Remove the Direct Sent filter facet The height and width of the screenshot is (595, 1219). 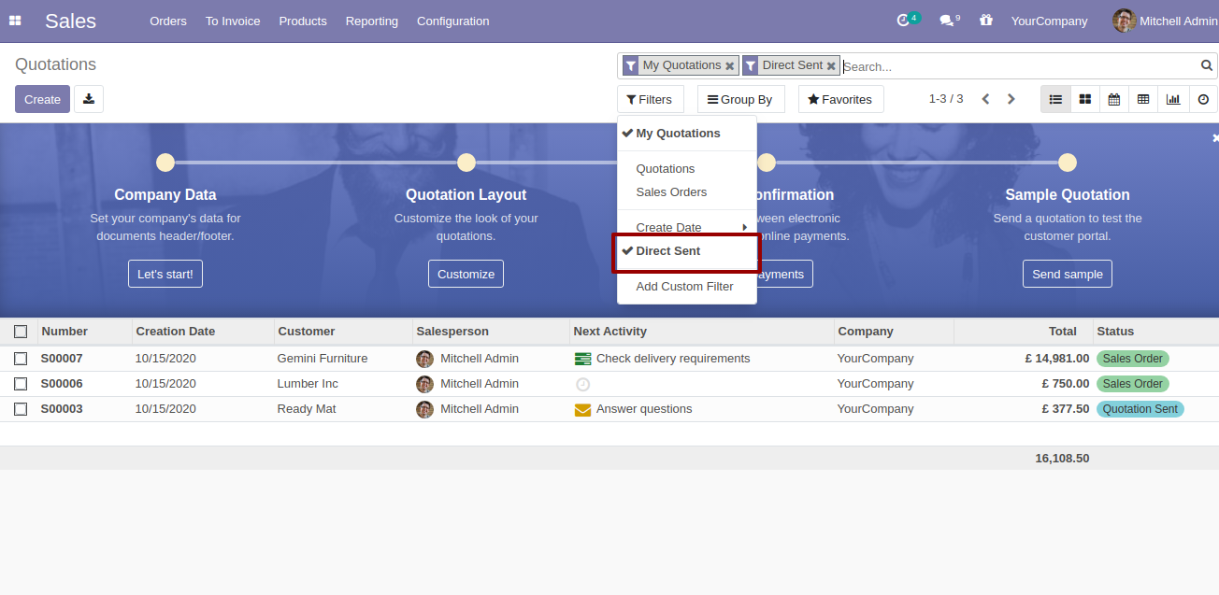(831, 66)
